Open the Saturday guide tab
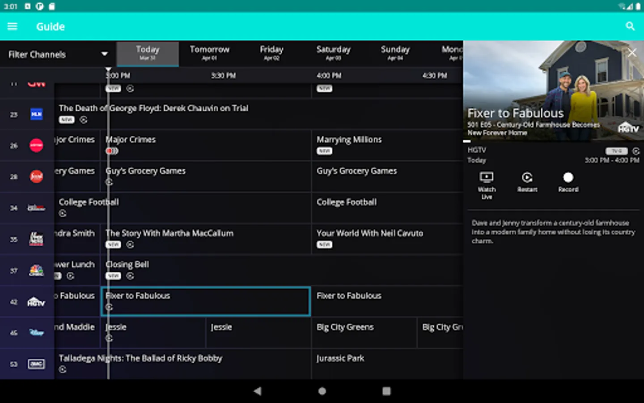The width and height of the screenshot is (644, 403). pos(333,53)
